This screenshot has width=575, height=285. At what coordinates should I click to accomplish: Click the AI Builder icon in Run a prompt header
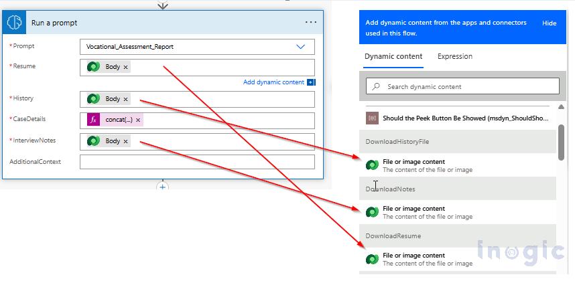coord(15,22)
